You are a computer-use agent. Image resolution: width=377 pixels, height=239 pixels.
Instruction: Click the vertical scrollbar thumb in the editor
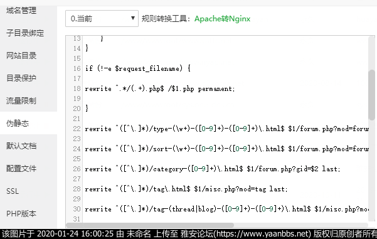pyautogui.click(x=371, y=95)
